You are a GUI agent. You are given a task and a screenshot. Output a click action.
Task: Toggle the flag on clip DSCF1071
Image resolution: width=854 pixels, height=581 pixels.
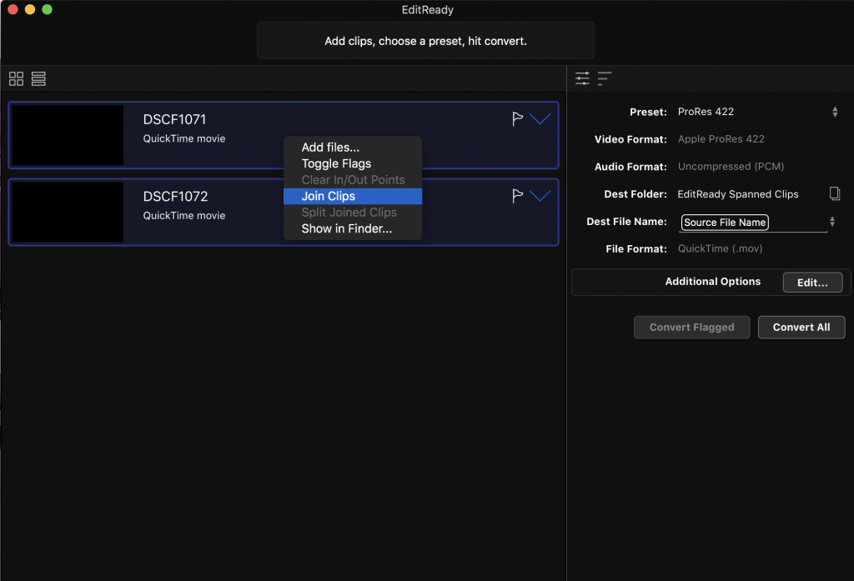pyautogui.click(x=517, y=119)
